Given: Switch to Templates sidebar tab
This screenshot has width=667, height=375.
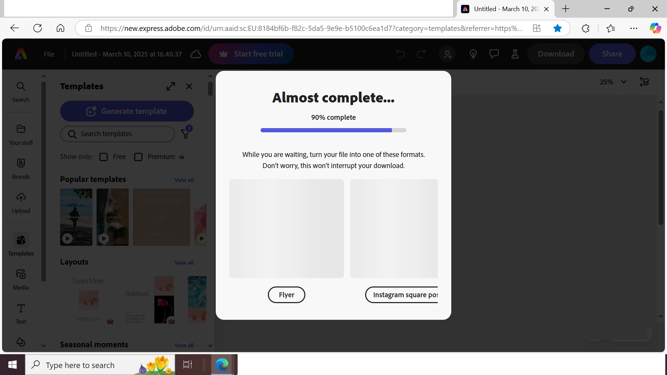Looking at the screenshot, I should click(x=21, y=245).
